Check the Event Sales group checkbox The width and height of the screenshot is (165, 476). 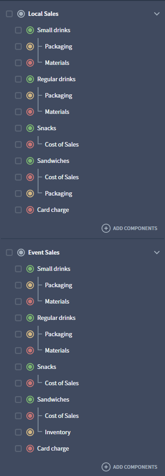pos(10,253)
